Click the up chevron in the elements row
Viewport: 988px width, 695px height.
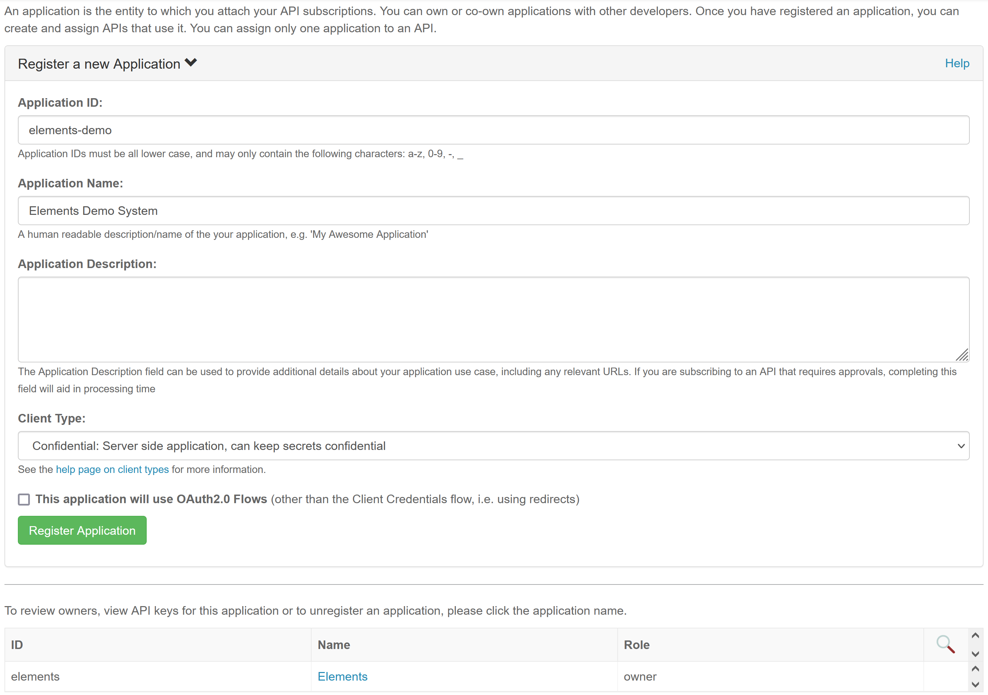click(x=976, y=668)
